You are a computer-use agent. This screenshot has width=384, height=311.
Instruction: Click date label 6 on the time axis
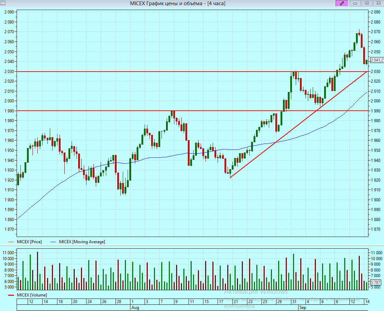(322, 301)
